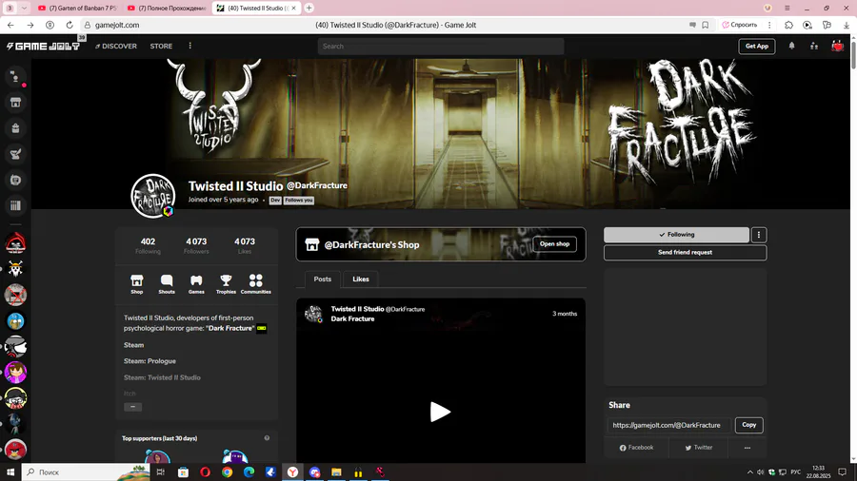Open the backpack icon in left sidebar
Viewport: 857px width, 481px height.
[15, 128]
